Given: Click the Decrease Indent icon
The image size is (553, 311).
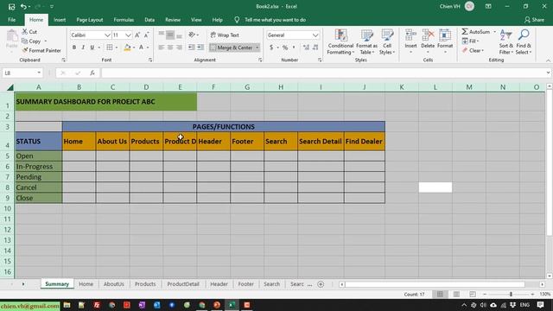Looking at the screenshot, I should (x=191, y=48).
